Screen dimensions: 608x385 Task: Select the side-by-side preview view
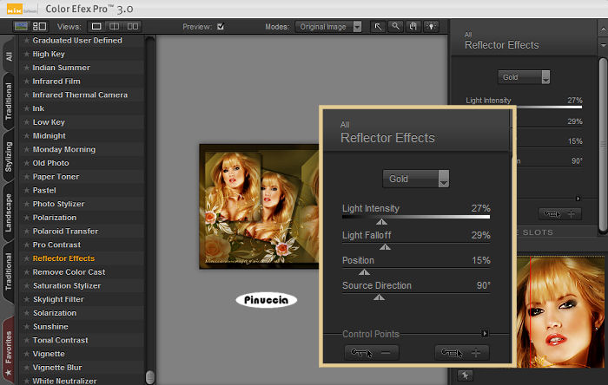[133, 26]
